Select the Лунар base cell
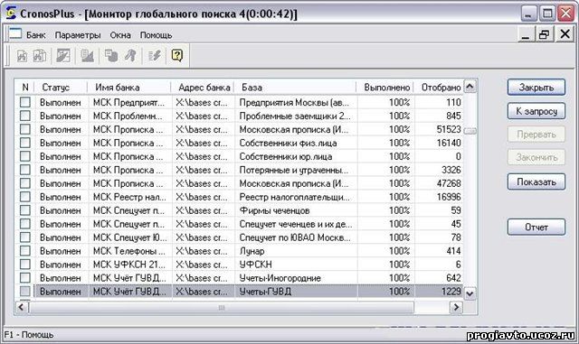 click(x=296, y=251)
